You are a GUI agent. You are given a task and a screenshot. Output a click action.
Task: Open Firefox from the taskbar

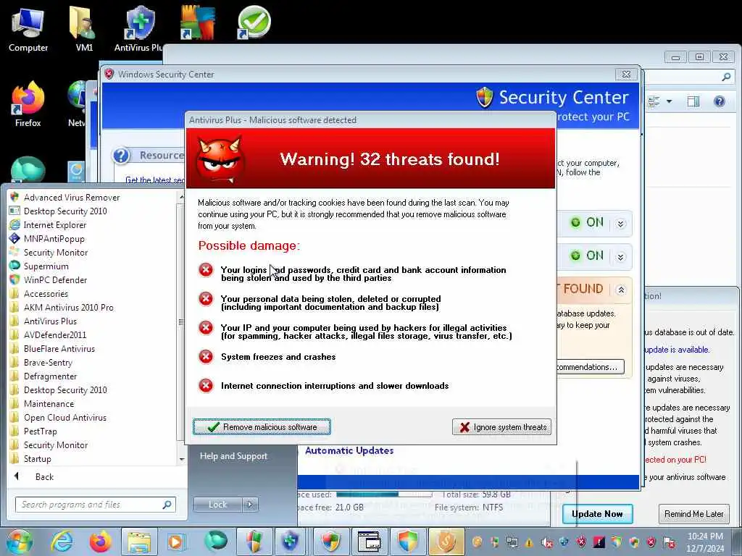(x=100, y=542)
